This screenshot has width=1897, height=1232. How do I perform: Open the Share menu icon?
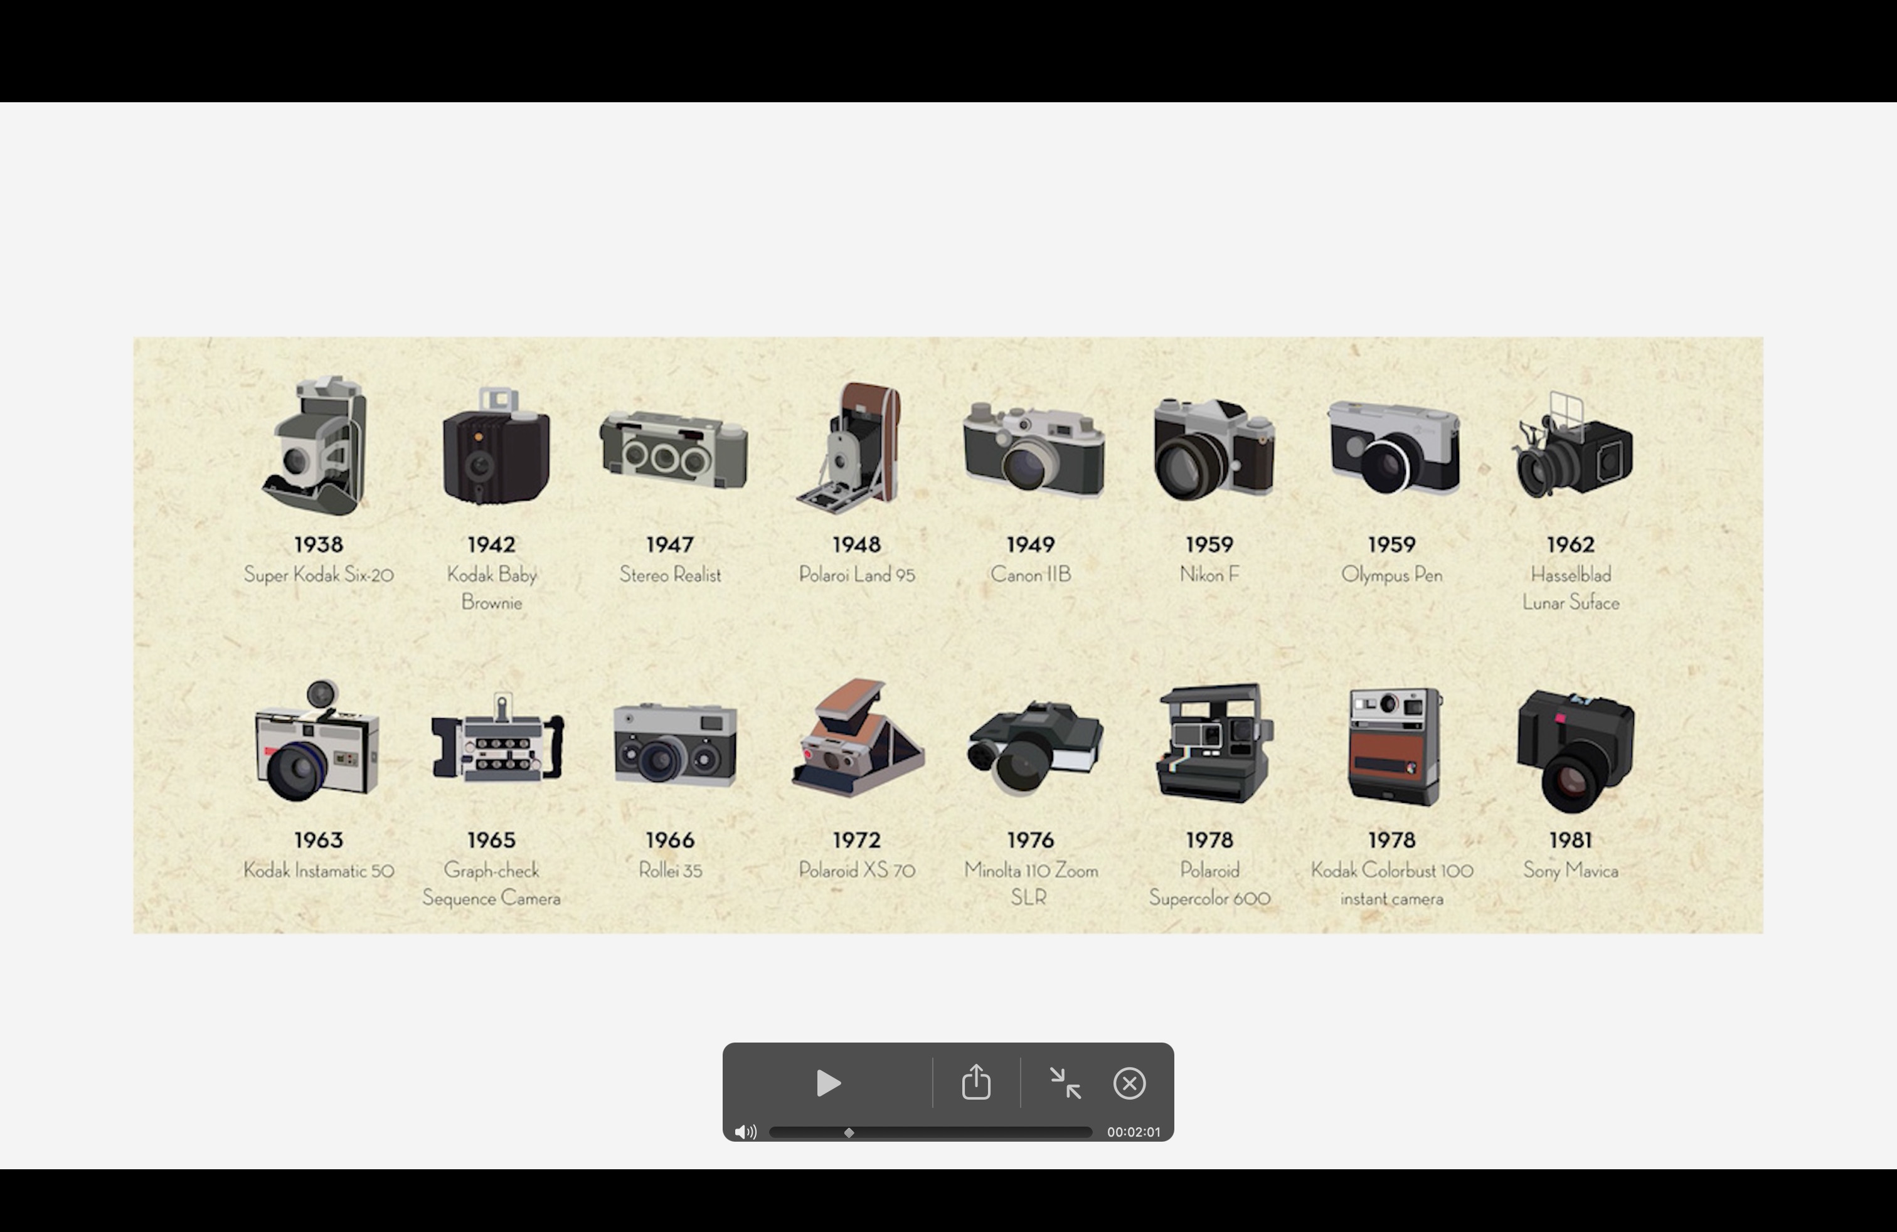[x=975, y=1083]
